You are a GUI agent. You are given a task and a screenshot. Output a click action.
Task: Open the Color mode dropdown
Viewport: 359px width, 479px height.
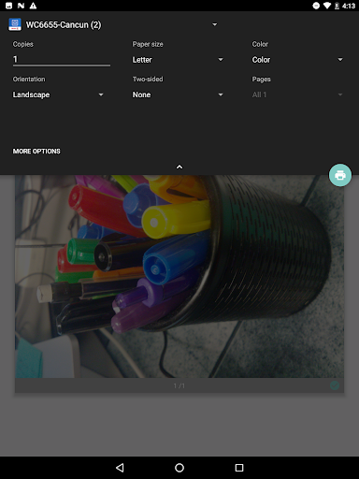tap(297, 60)
